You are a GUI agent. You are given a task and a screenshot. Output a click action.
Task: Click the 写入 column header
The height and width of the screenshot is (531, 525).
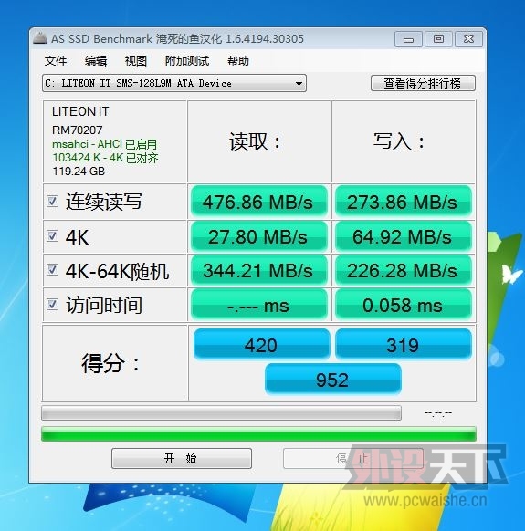tap(399, 141)
